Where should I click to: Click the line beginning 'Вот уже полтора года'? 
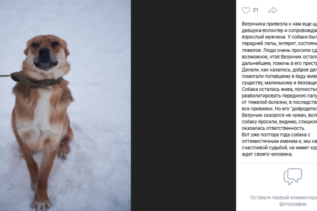click(x=276, y=135)
